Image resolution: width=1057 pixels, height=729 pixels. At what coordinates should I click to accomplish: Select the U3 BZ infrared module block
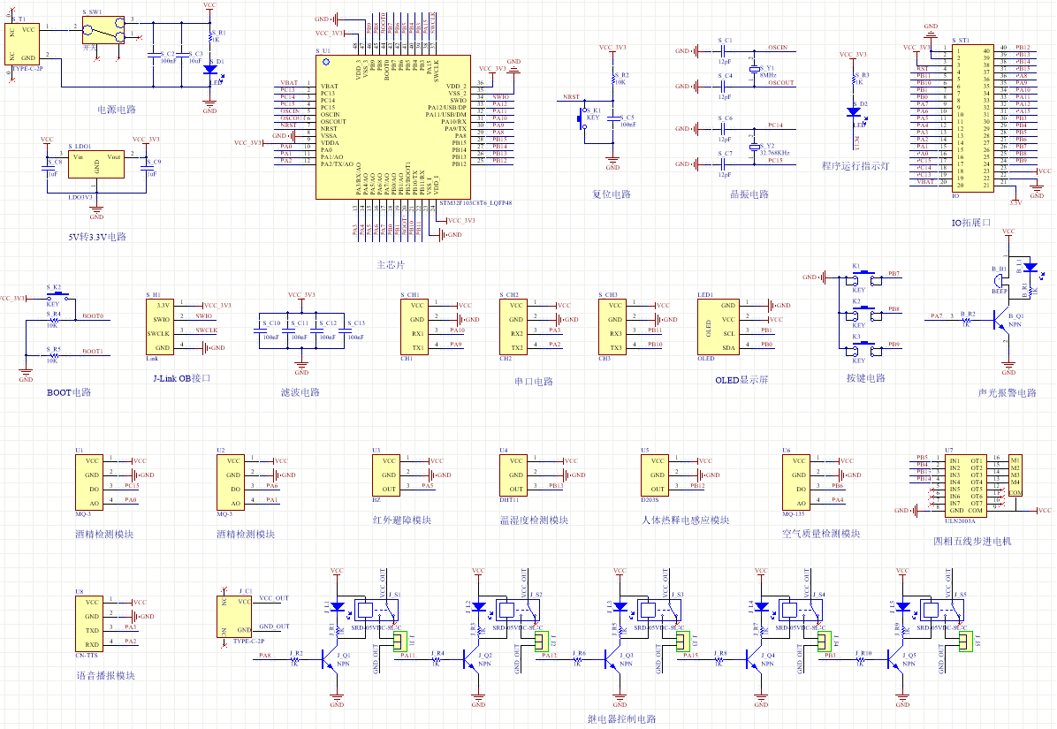point(386,475)
